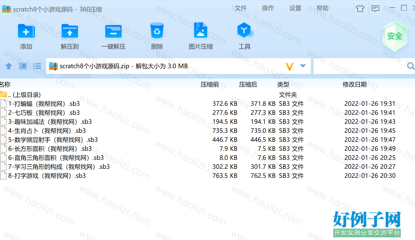Click the 一键解压 one-click extract icon
The width and height of the screenshot is (415, 240).
click(x=113, y=31)
